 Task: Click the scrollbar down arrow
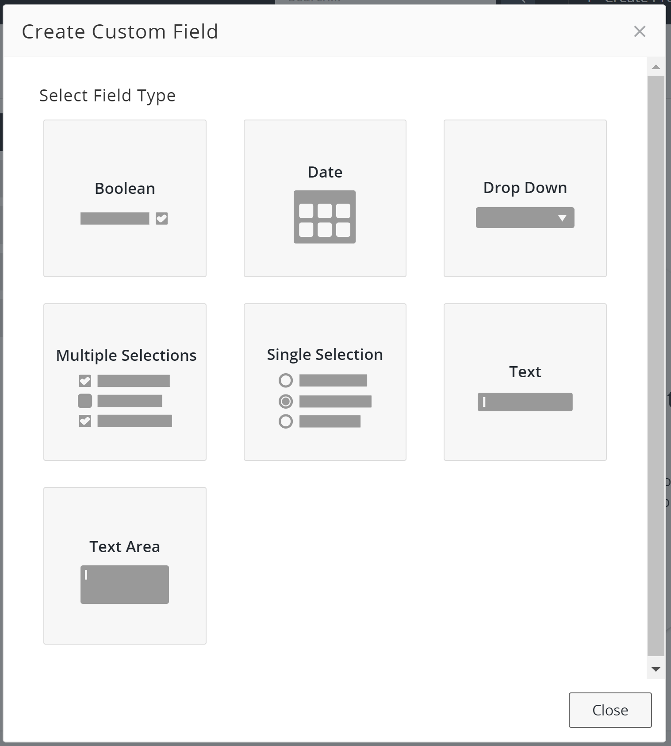click(656, 669)
